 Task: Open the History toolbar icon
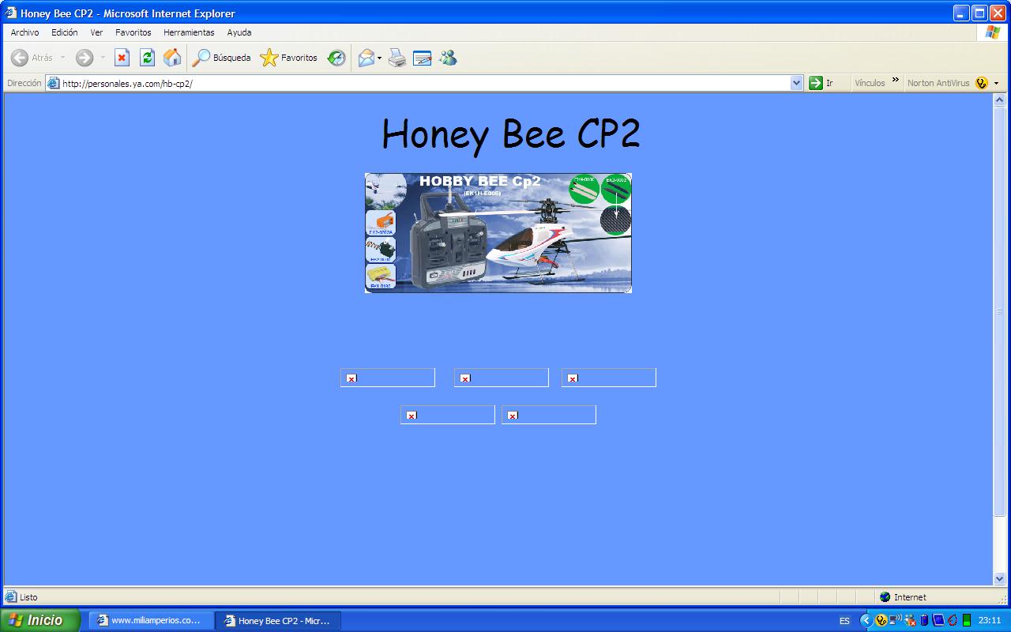pyautogui.click(x=336, y=58)
